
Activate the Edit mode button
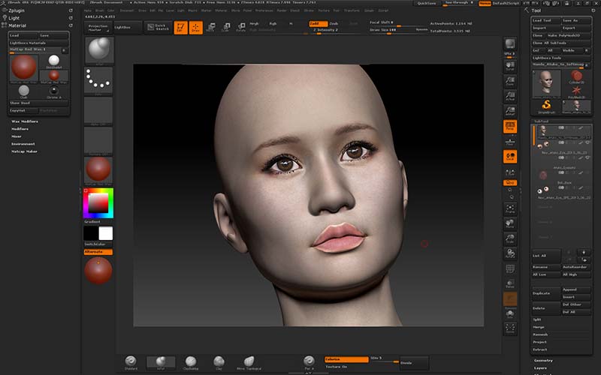point(180,28)
